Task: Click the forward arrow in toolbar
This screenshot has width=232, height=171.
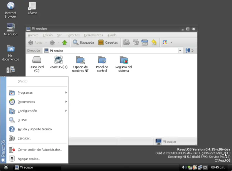Action: coord(52,43)
